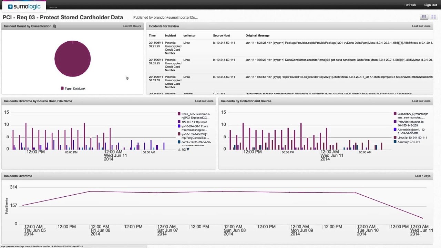
Task: Sort by collector column header
Action: click(x=189, y=35)
